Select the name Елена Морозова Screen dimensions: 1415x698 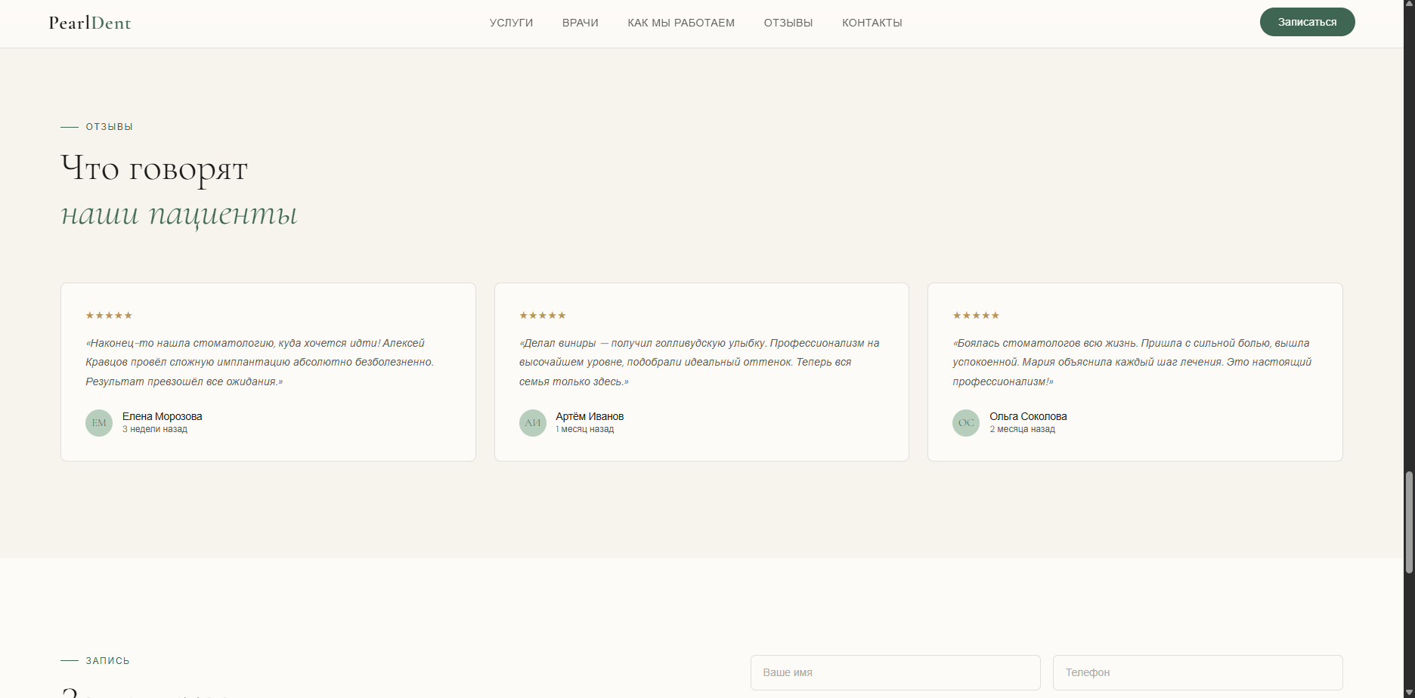click(x=162, y=416)
